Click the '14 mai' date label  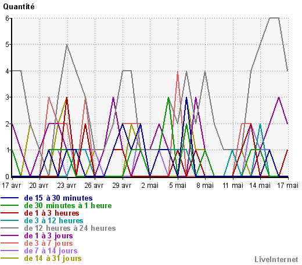[260, 186]
